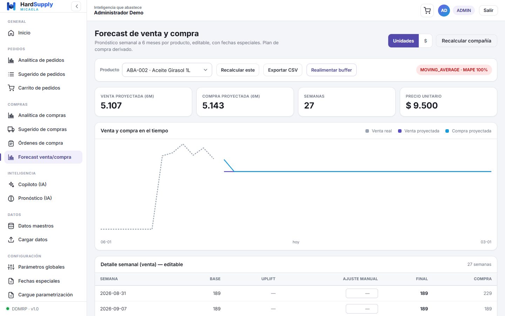Image resolution: width=505 pixels, height=316 pixels.
Task: Export the forecast with Exportar CSV
Action: point(283,70)
